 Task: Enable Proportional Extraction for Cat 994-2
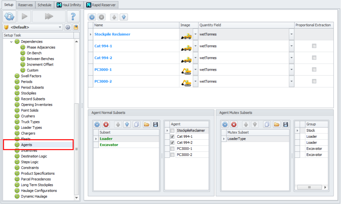click(x=314, y=58)
